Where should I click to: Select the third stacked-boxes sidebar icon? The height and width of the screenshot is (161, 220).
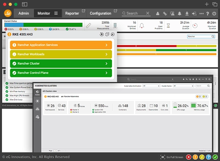37,109
